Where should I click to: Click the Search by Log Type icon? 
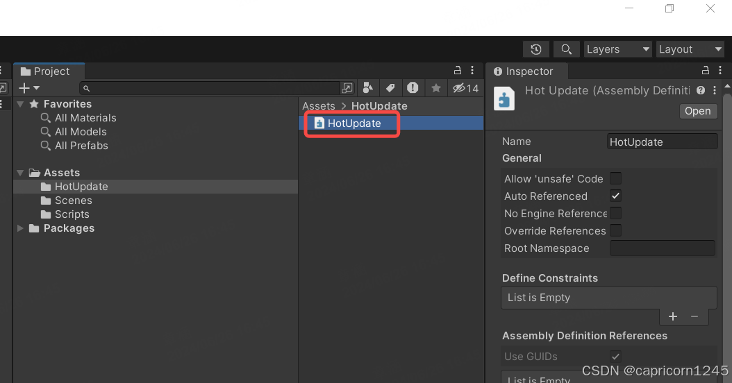[x=413, y=88]
